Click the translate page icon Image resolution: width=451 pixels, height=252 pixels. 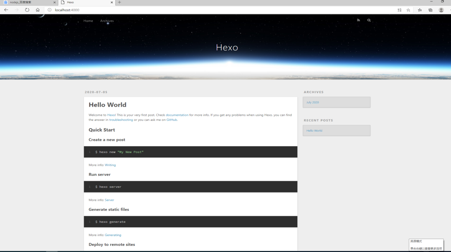[x=400, y=10]
